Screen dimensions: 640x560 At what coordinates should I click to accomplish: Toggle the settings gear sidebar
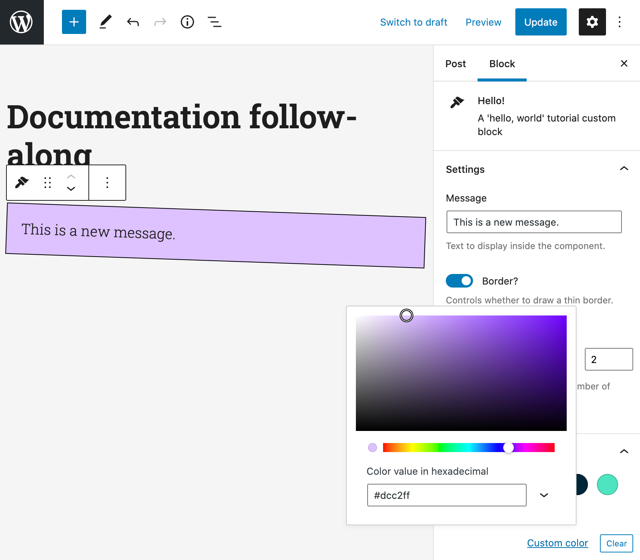pyautogui.click(x=592, y=22)
